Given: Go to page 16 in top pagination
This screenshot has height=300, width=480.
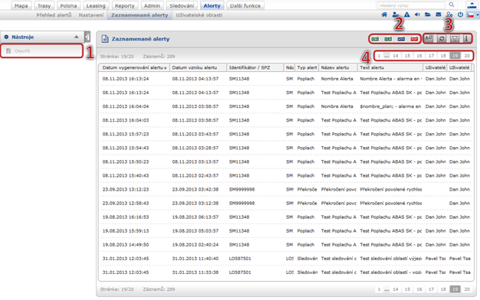Looking at the screenshot, I should 419,56.
